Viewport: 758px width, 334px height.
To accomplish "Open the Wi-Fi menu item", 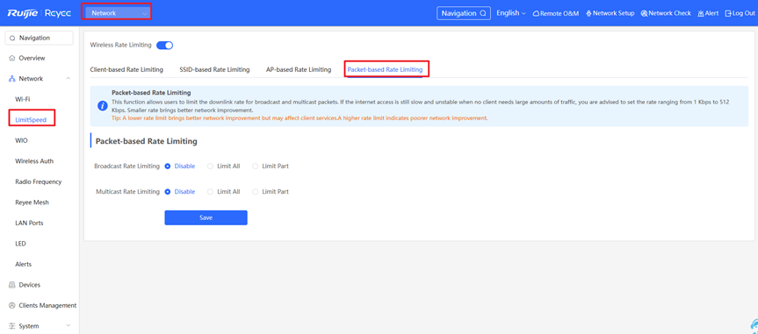I will click(x=23, y=99).
